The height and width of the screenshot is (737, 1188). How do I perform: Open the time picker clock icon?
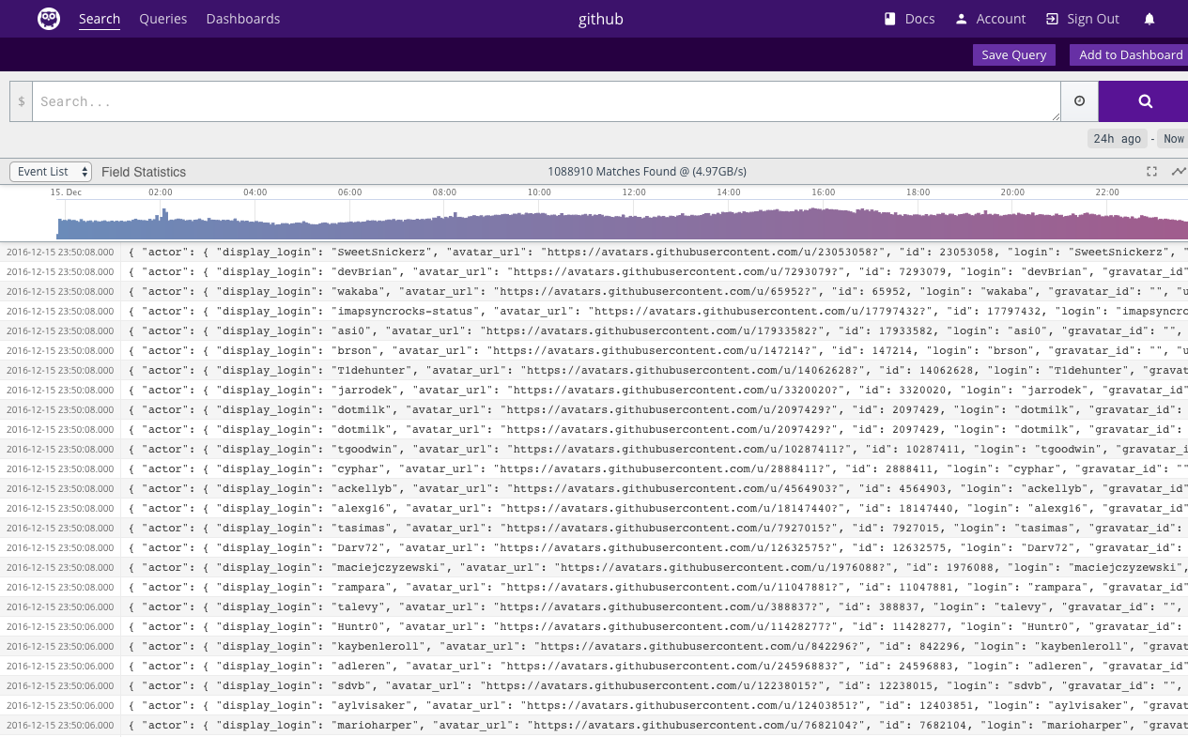pyautogui.click(x=1079, y=101)
